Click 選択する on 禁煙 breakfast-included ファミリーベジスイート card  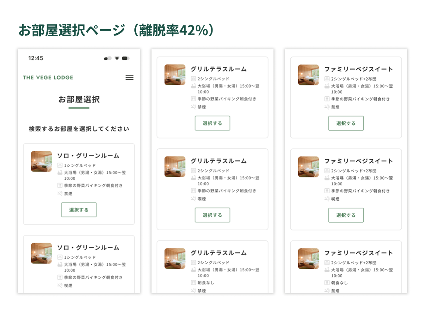[x=346, y=123]
